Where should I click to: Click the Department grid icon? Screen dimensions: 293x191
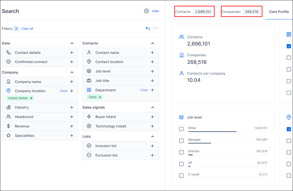click(x=89, y=90)
